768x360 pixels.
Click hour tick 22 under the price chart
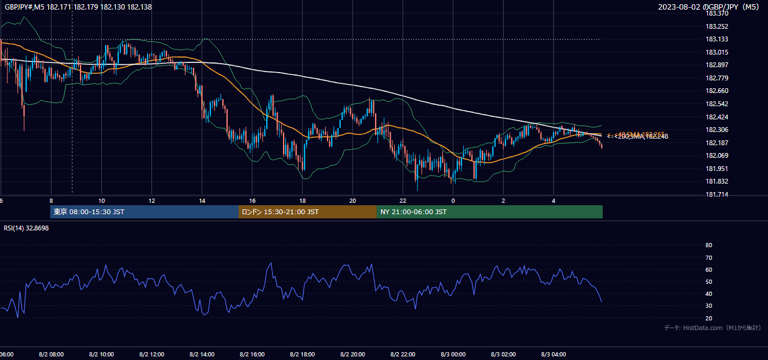(x=403, y=200)
